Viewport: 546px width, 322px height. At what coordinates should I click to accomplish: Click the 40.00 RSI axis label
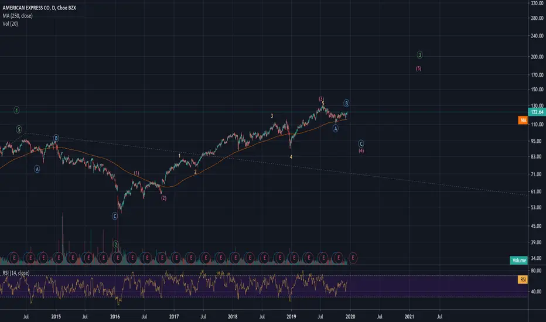click(536, 292)
